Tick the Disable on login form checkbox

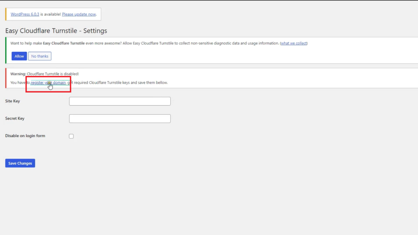(x=71, y=136)
